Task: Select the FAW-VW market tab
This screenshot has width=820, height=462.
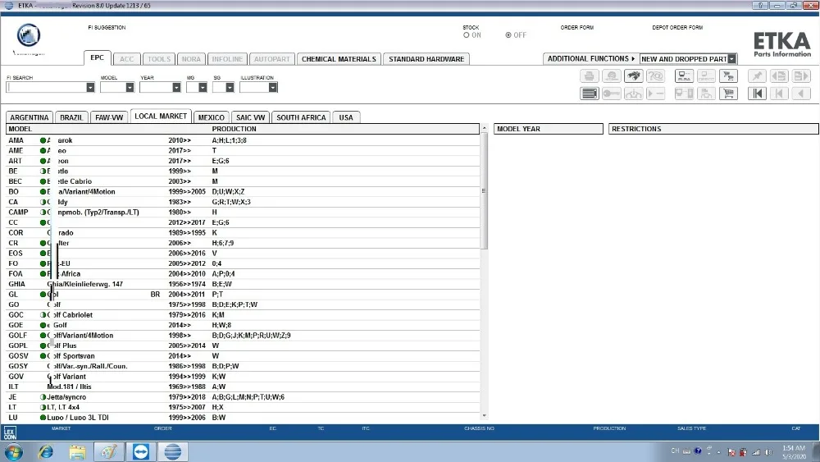Action: [109, 117]
